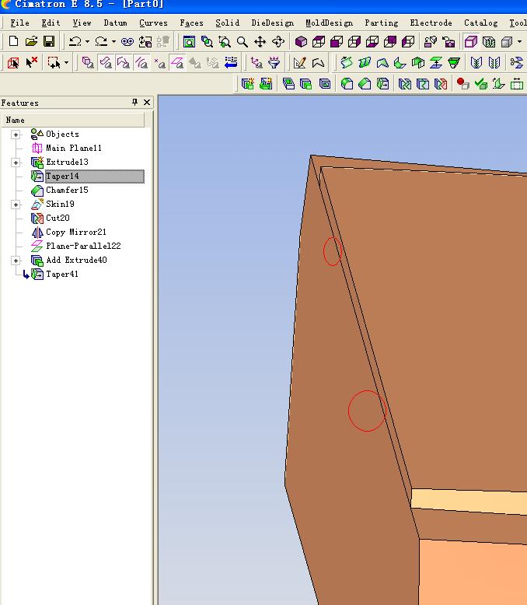Open the selection mode dropdown arrow
This screenshot has width=527, height=605.
click(66, 62)
